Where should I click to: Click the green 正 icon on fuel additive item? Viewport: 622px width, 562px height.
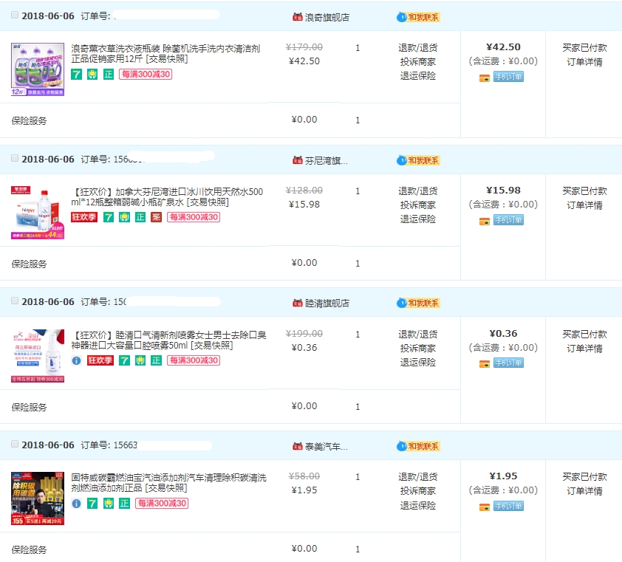[x=124, y=504]
